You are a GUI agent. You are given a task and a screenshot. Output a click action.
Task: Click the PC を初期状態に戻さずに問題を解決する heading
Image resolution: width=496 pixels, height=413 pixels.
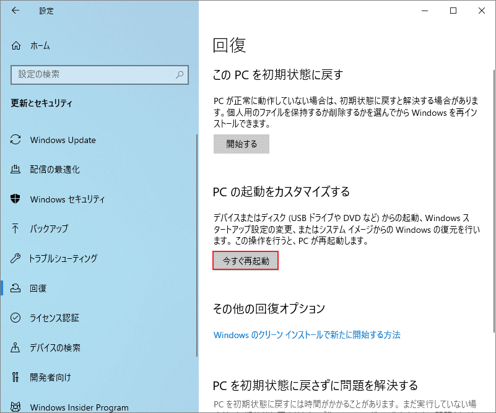tap(315, 386)
